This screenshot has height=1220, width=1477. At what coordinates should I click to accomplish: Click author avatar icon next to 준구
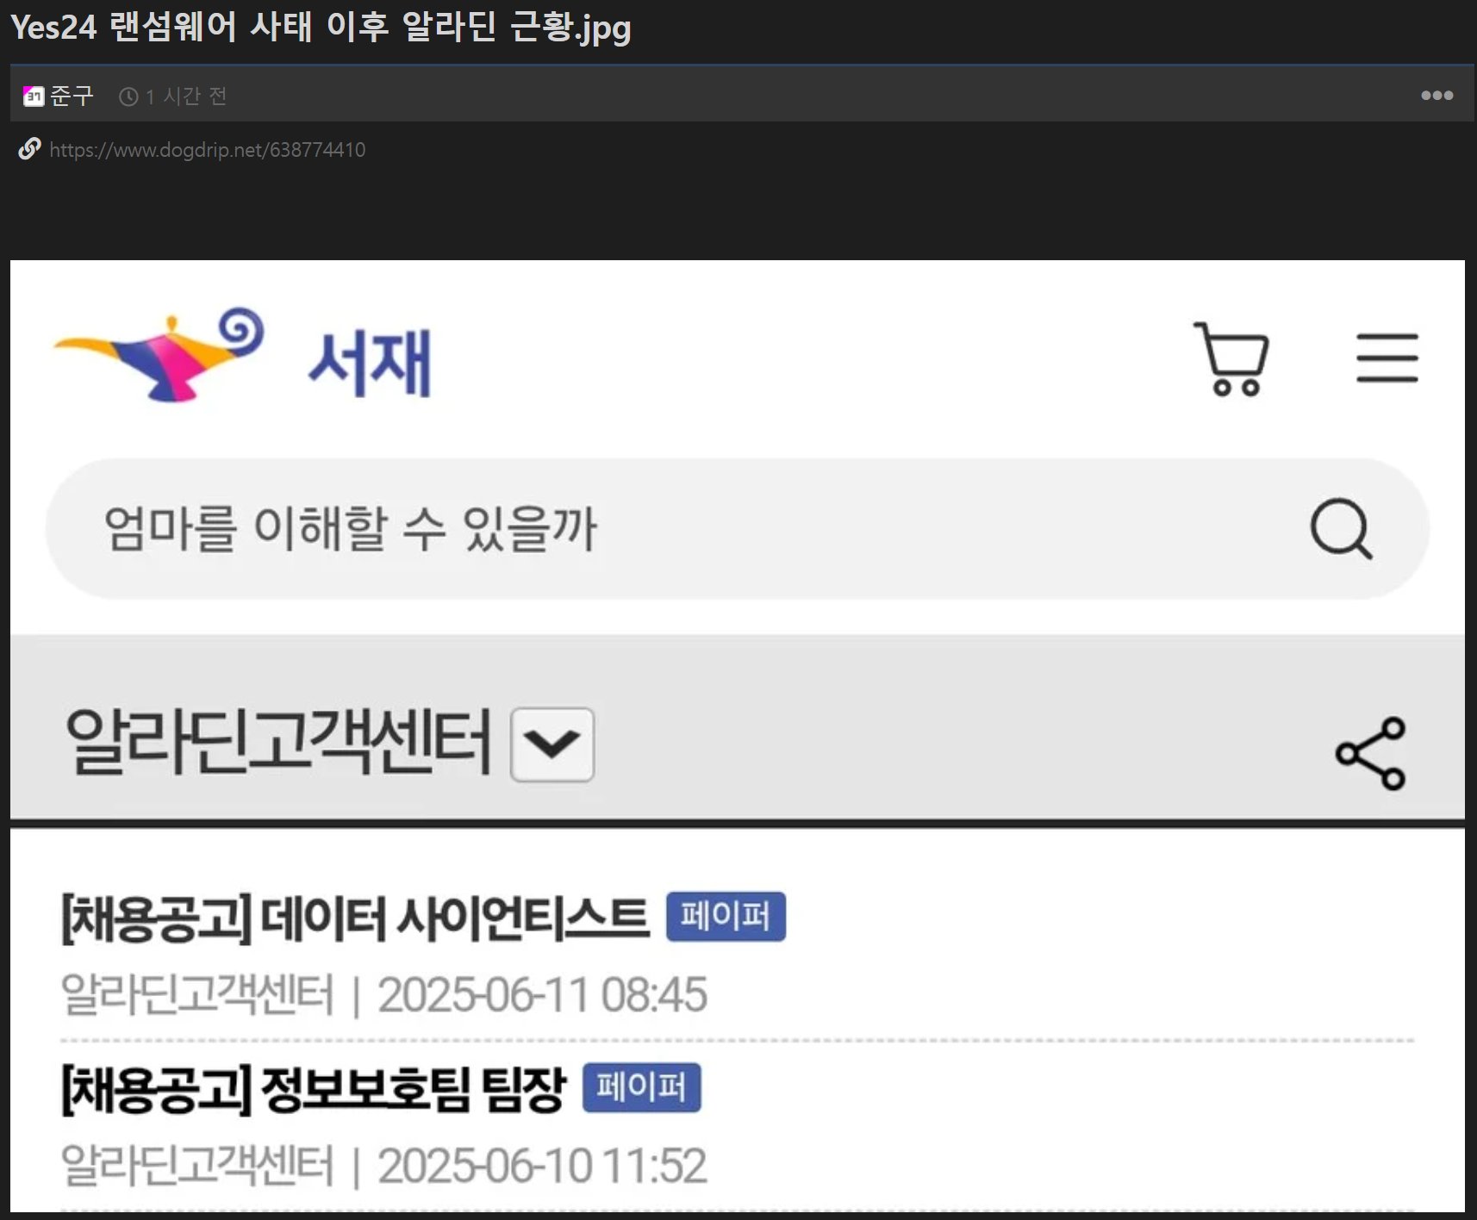(34, 96)
